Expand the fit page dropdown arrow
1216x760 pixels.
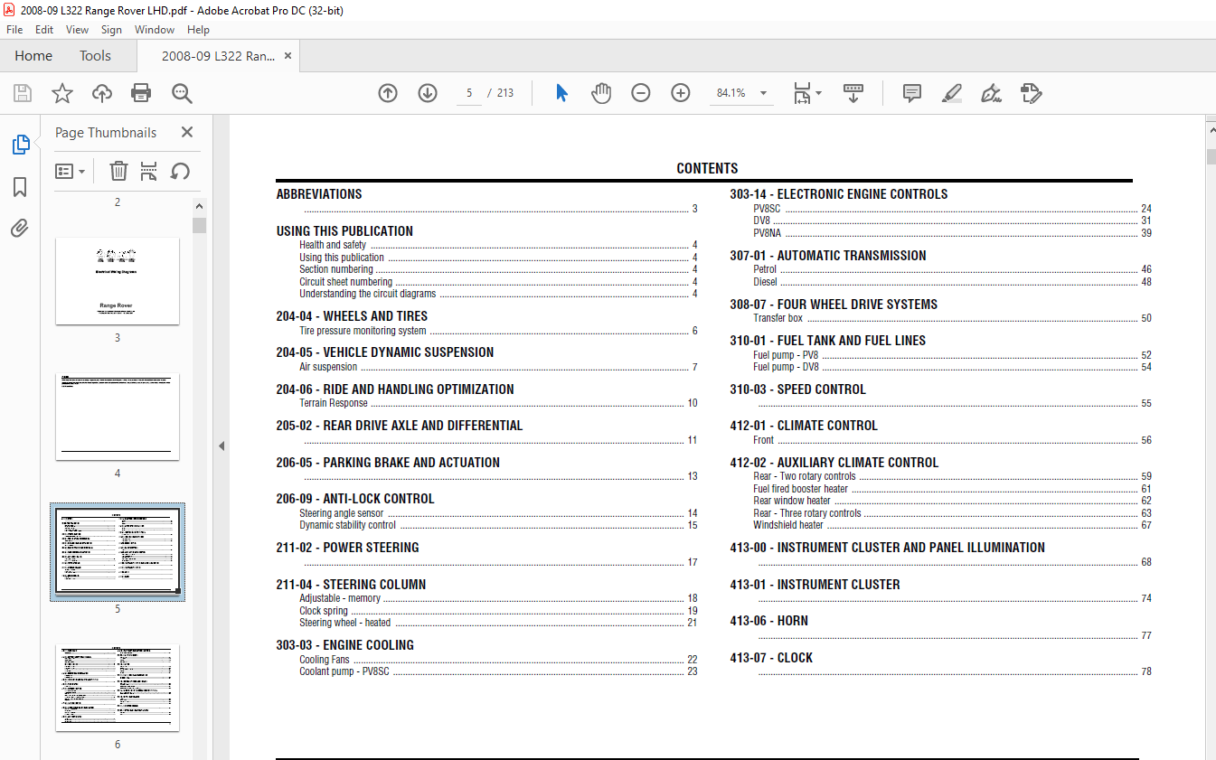819,93
